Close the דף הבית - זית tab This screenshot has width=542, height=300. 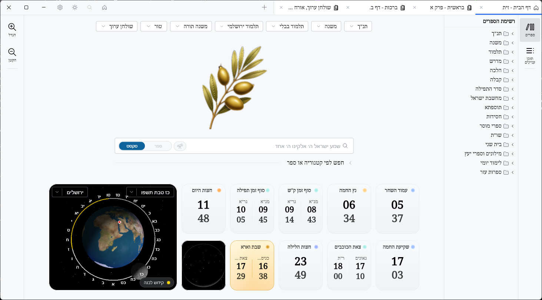[481, 7]
